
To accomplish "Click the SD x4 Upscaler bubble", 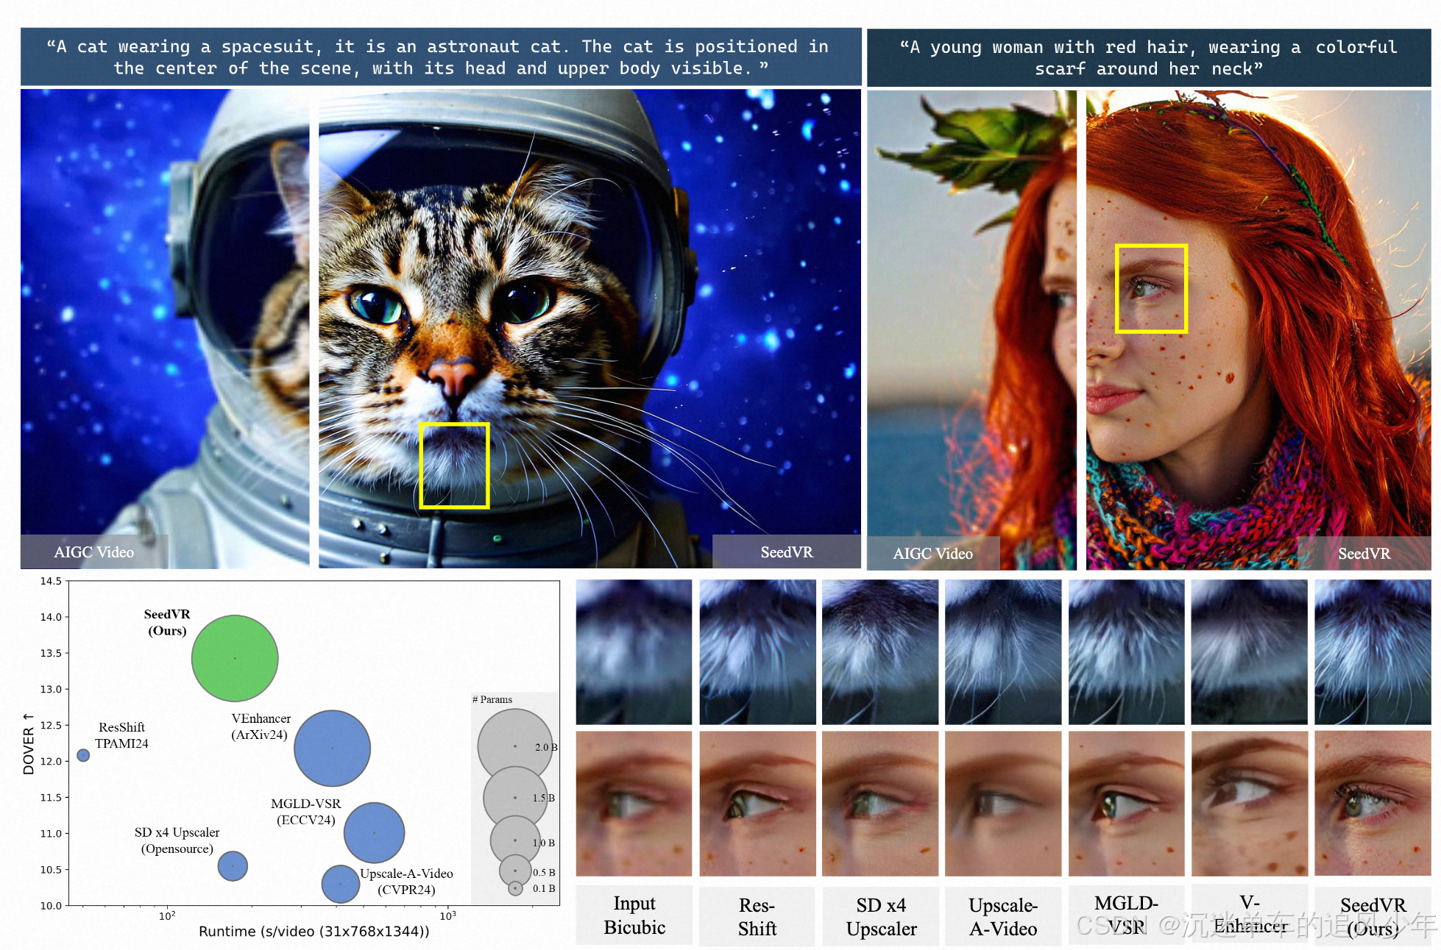I will tap(233, 865).
